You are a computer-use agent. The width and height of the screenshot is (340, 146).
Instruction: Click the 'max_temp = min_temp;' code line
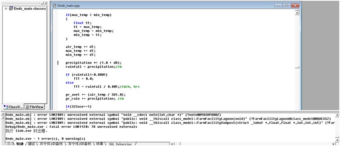[94, 31]
